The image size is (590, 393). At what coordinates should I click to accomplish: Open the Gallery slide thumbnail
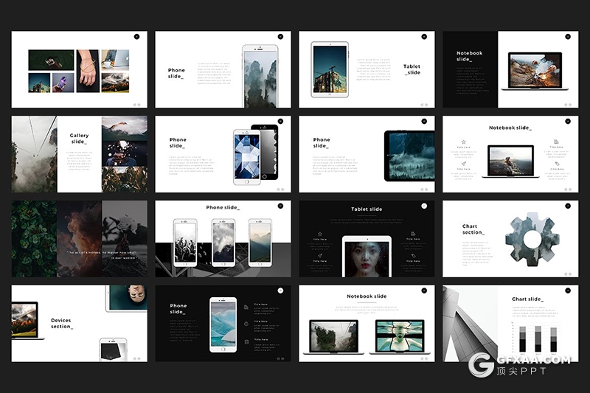click(80, 154)
